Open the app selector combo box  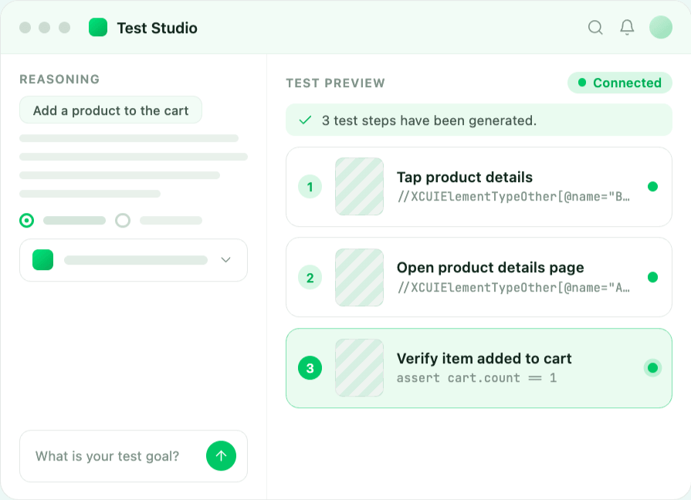click(134, 260)
